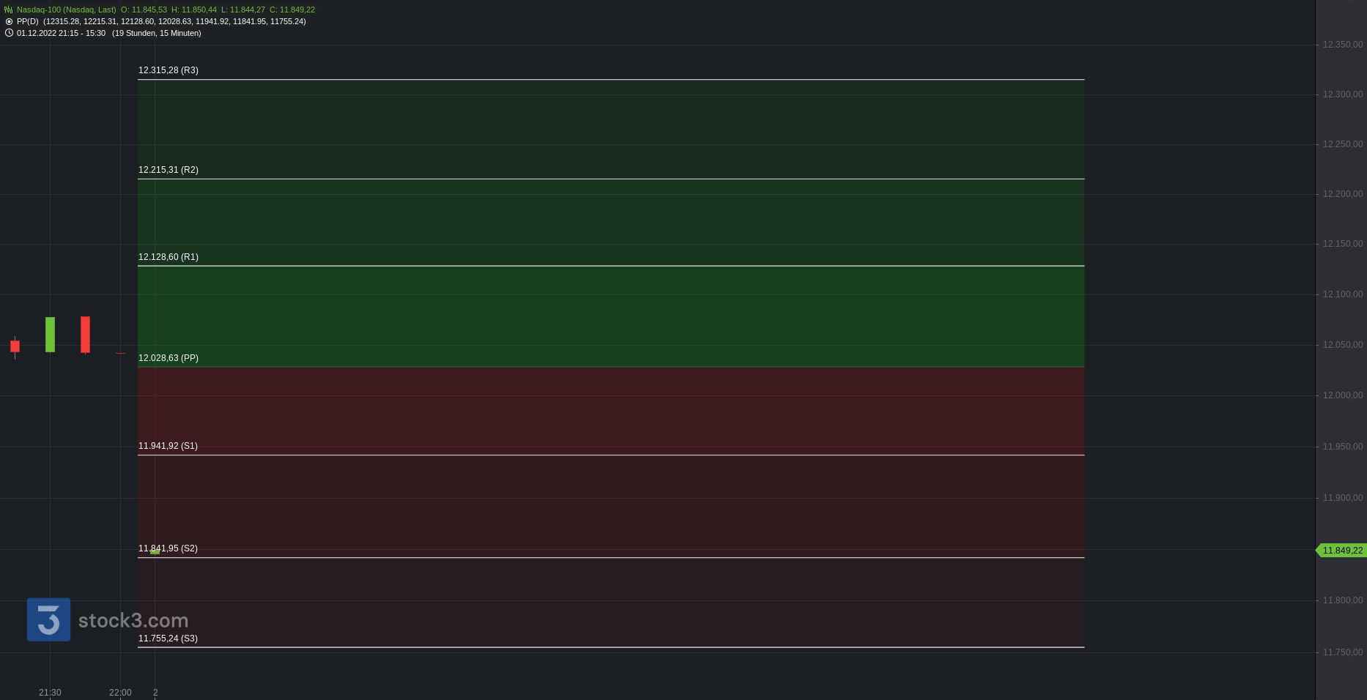Screen dimensions: 1367x700
Task: Click the candlestick icon beside Nasdaq-100
Action: (9, 10)
